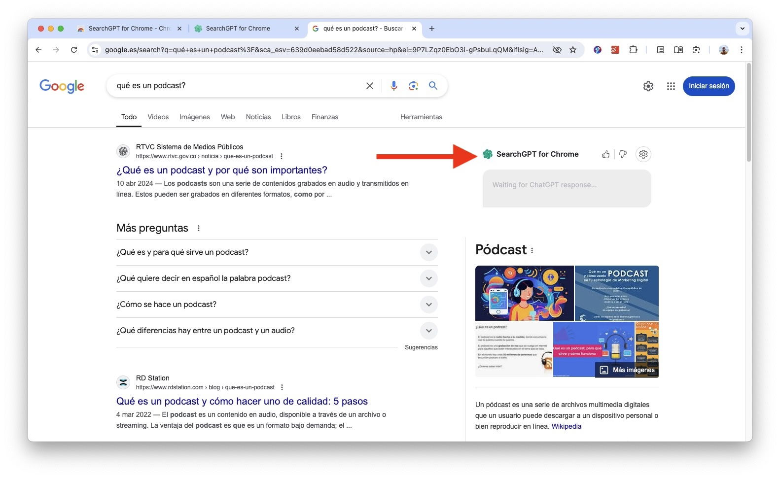
Task: Click the 'Waiting for ChatGPT response...' box
Action: tap(567, 188)
